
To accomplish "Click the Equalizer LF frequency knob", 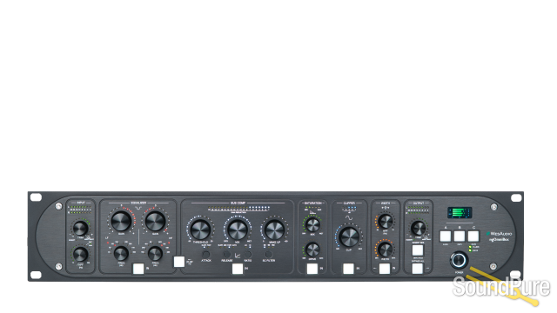I will (x=121, y=254).
